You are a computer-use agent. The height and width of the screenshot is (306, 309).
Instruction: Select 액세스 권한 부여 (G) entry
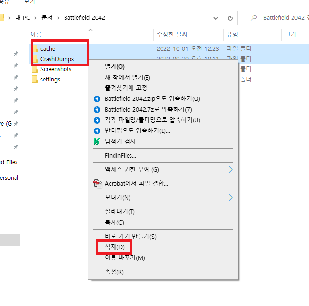[x=131, y=169]
